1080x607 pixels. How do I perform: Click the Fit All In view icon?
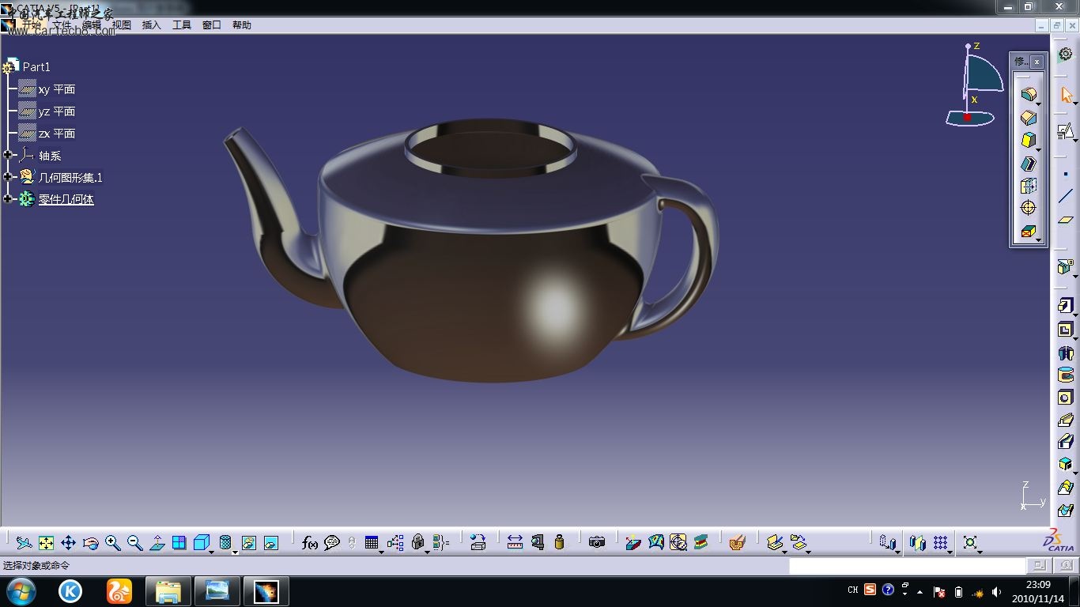click(x=46, y=542)
